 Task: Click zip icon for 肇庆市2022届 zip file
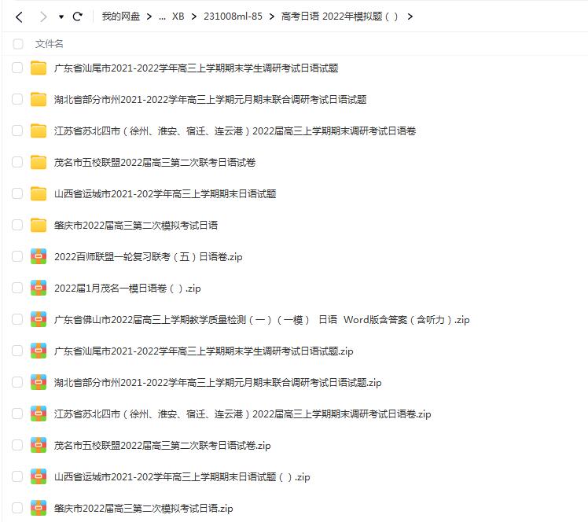pyautogui.click(x=39, y=508)
